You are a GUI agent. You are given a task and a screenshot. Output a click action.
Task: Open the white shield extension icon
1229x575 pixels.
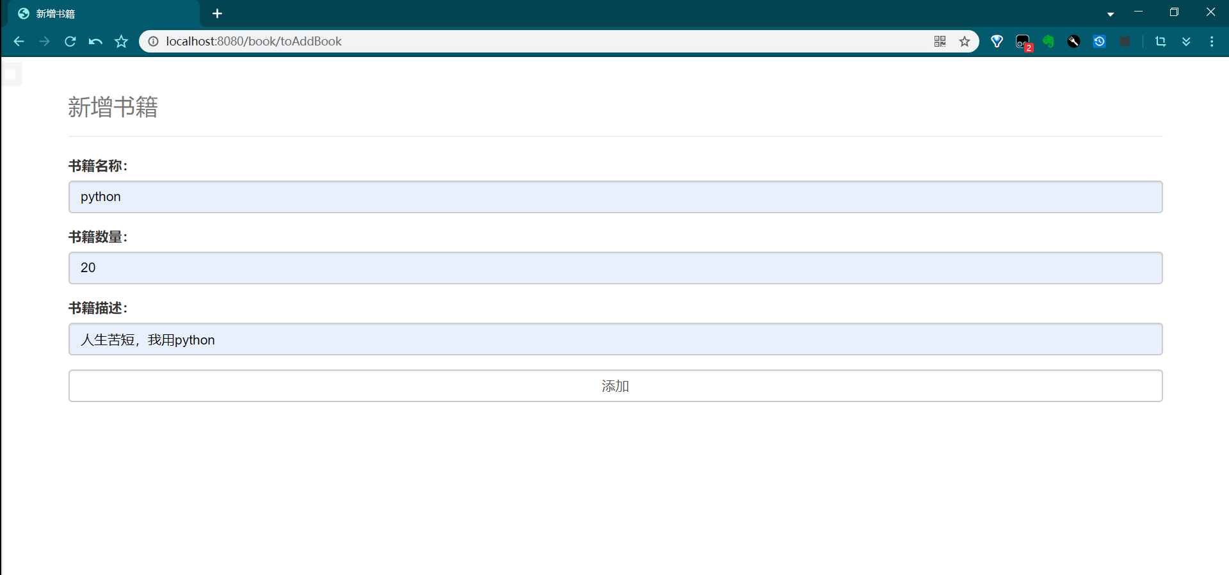(997, 42)
